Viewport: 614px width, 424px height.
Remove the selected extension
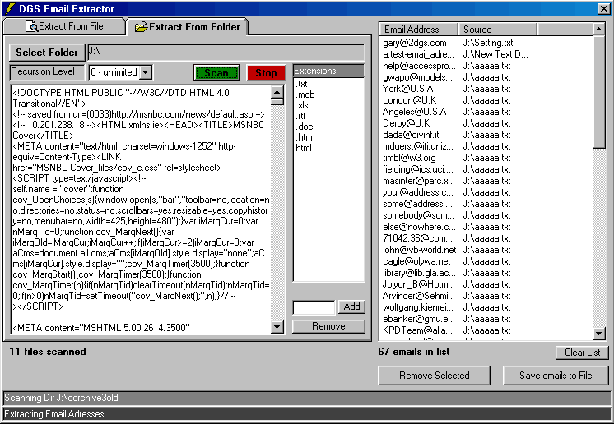pos(328,326)
